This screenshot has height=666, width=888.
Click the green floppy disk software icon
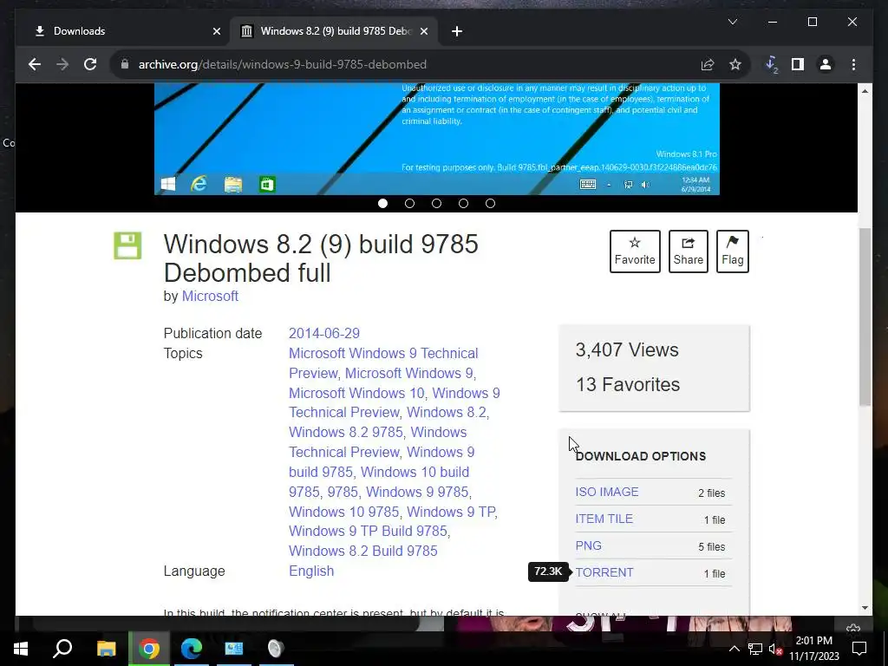point(127,245)
